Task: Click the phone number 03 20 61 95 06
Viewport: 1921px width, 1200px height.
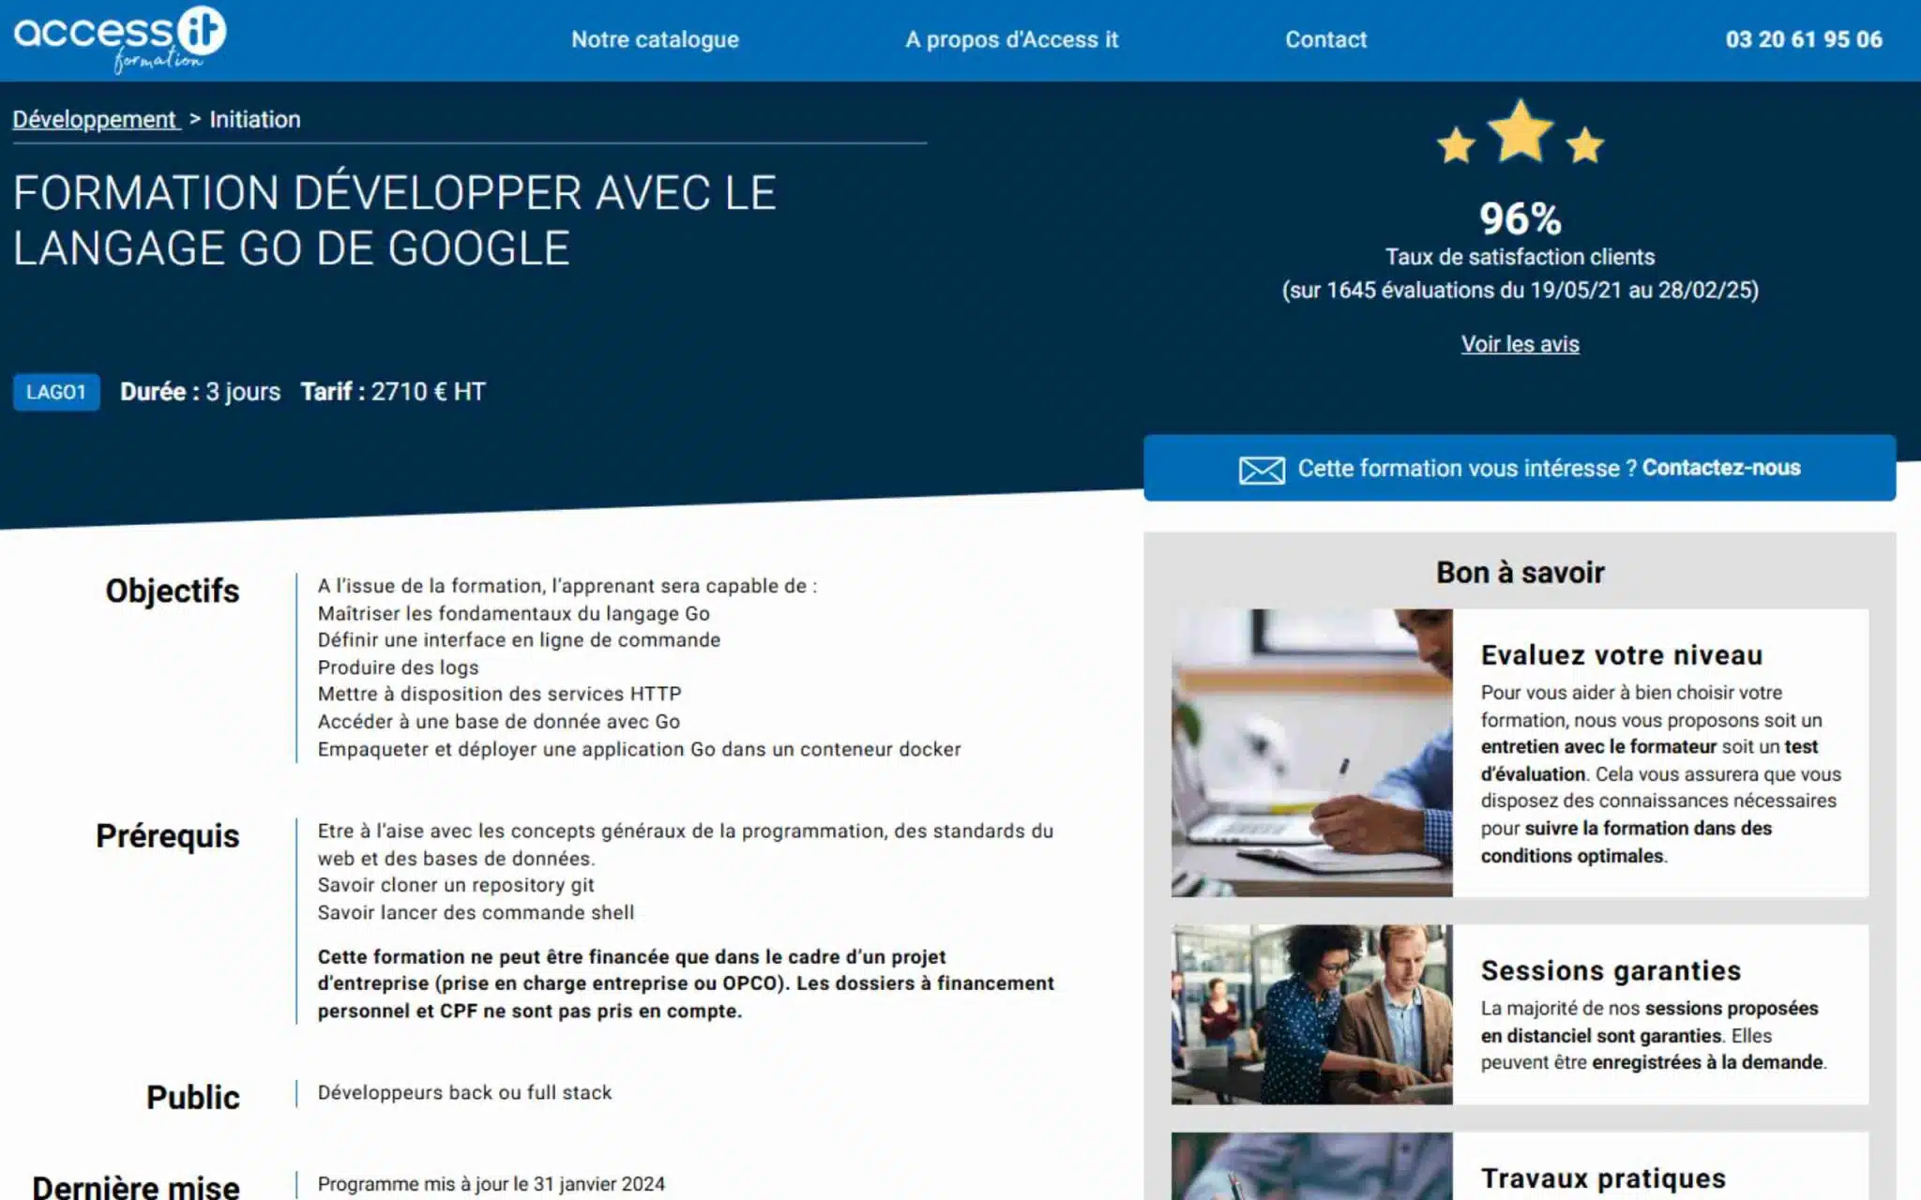Action: pos(1804,39)
